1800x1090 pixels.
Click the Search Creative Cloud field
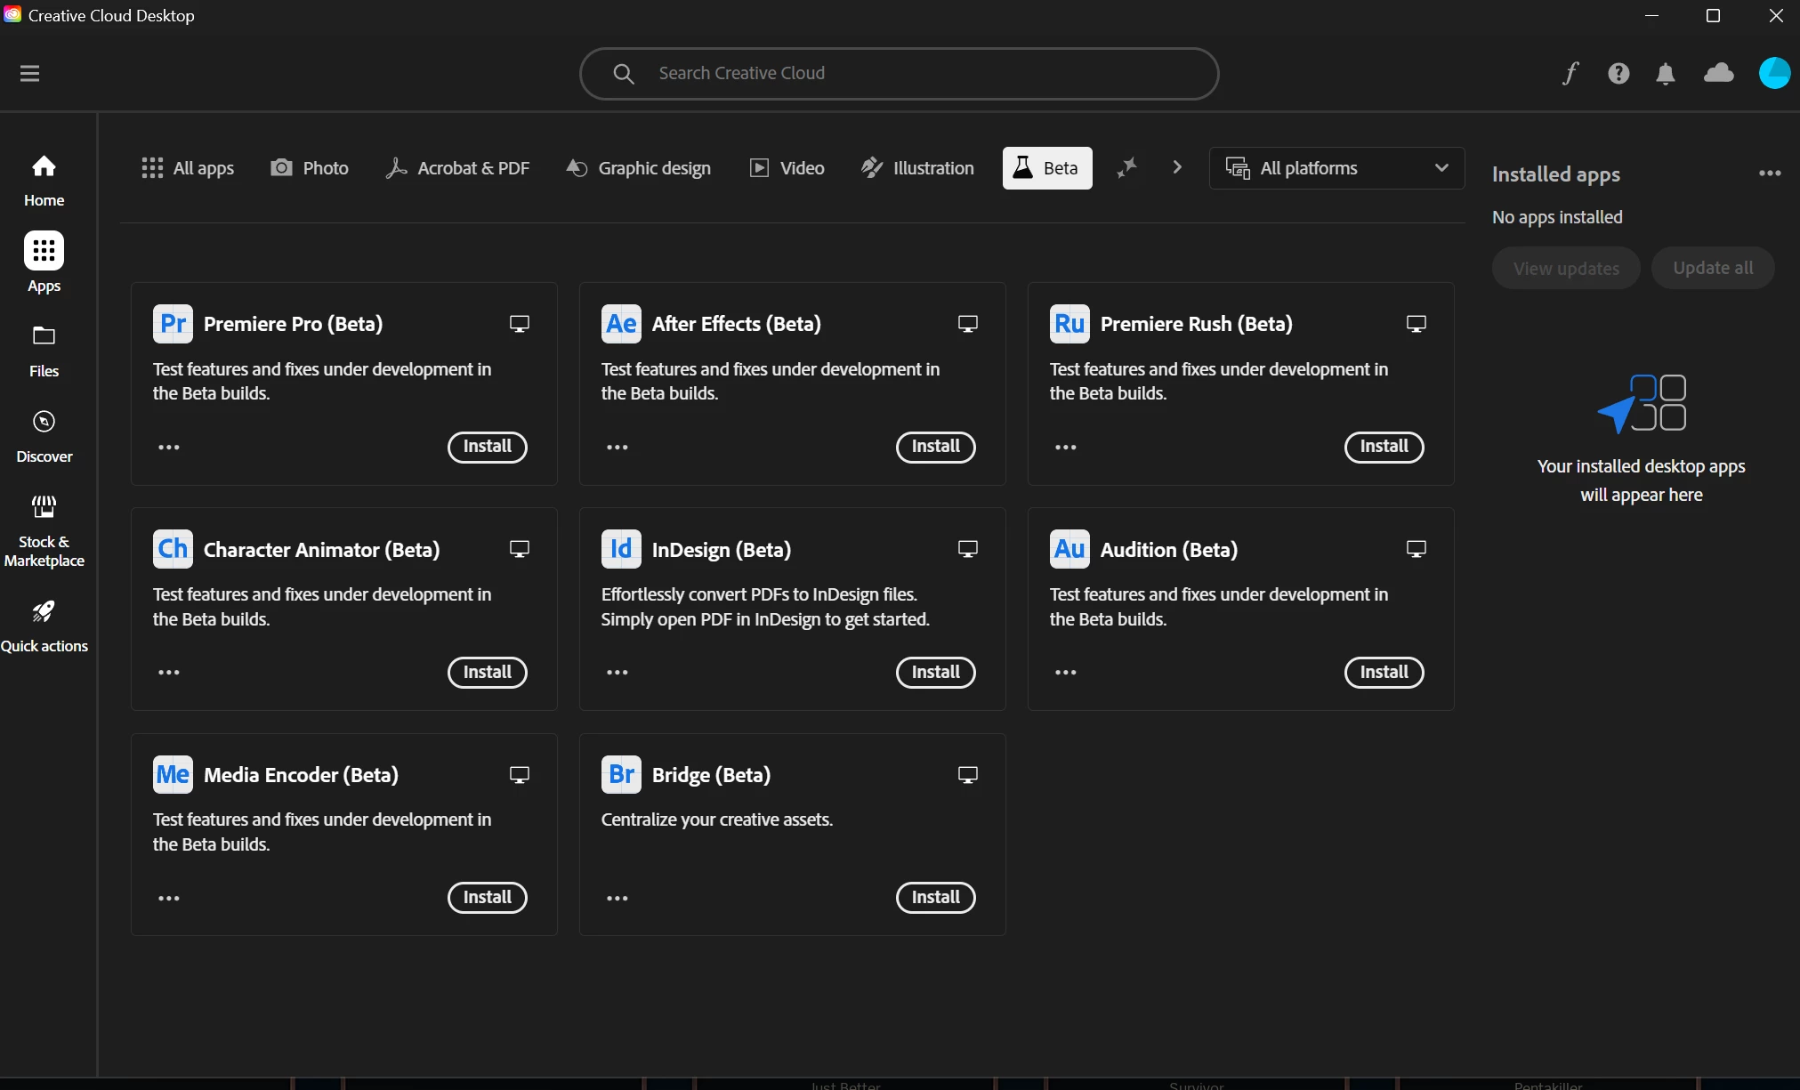899,73
